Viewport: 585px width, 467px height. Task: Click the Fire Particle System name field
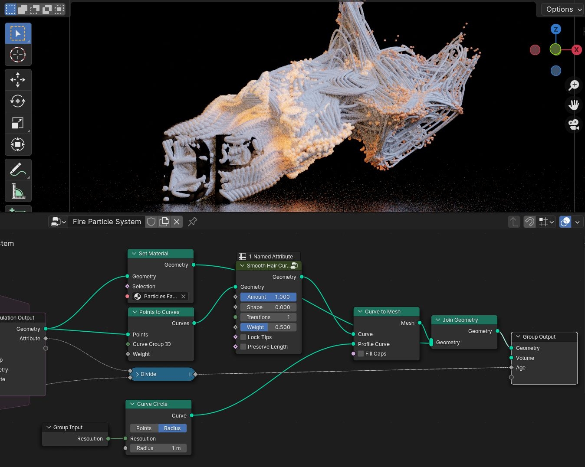point(107,222)
